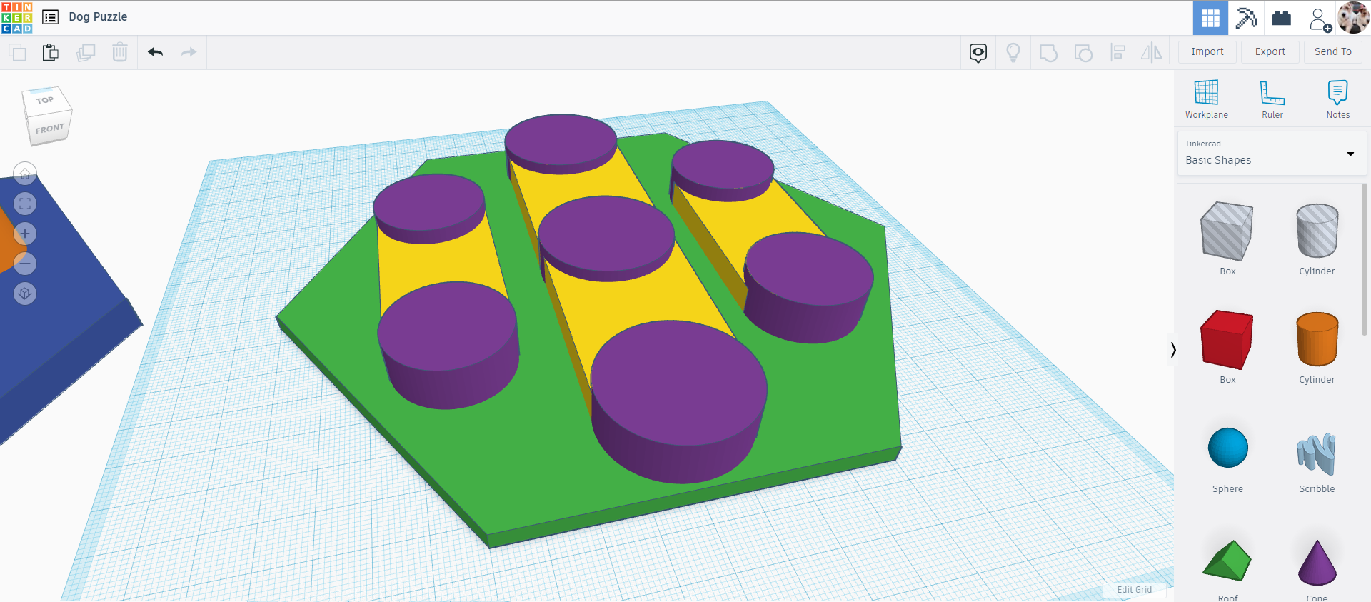The image size is (1371, 602).
Task: Click the shapes panel vertical scrollbar
Action: pos(1364,259)
